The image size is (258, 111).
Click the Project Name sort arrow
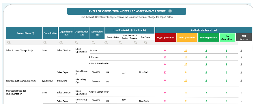point(33,33)
